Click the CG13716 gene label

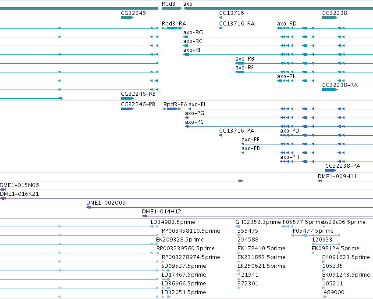231,13
